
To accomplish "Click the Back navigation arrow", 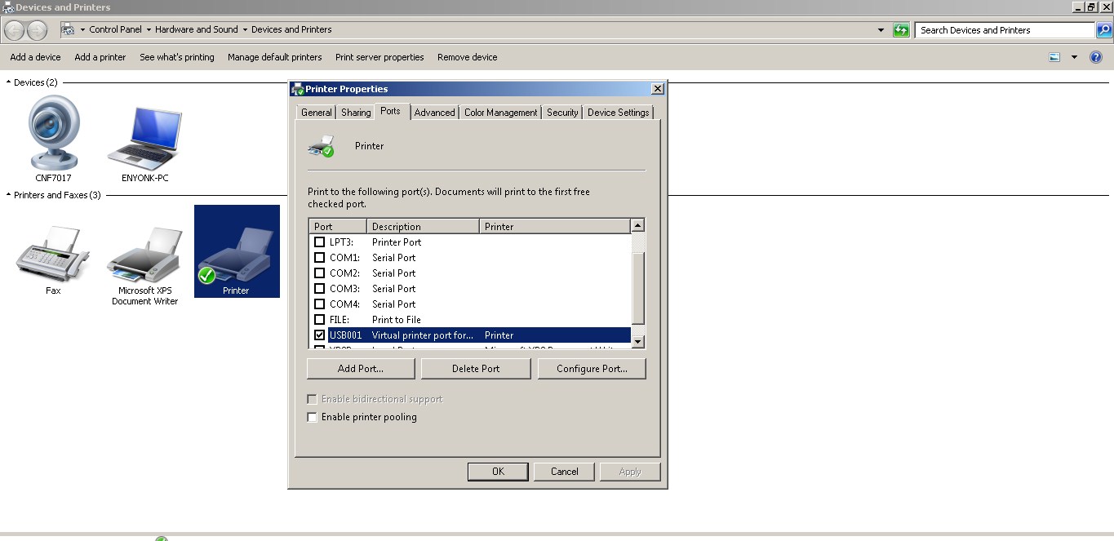I will click(x=13, y=29).
